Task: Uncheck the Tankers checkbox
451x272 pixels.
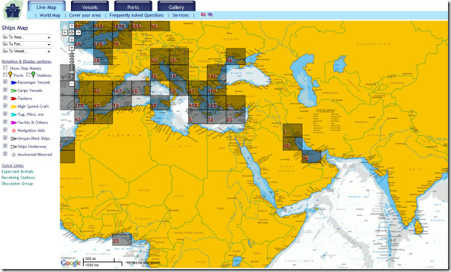Action: point(5,98)
